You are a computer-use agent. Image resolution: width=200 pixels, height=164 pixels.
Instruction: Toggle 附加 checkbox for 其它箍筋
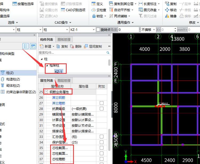tap(102, 103)
